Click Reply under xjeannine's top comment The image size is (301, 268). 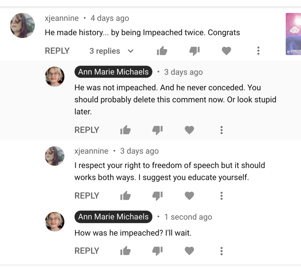tap(57, 51)
